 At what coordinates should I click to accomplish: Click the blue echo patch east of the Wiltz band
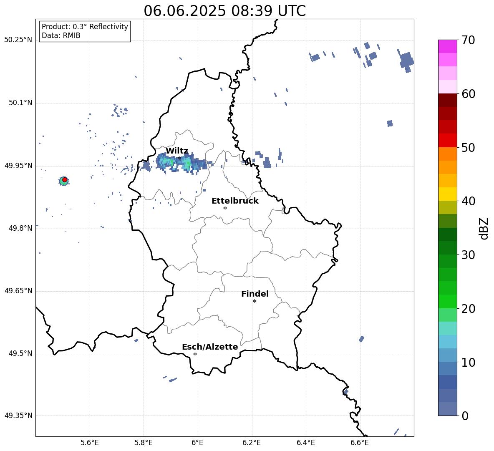point(267,164)
